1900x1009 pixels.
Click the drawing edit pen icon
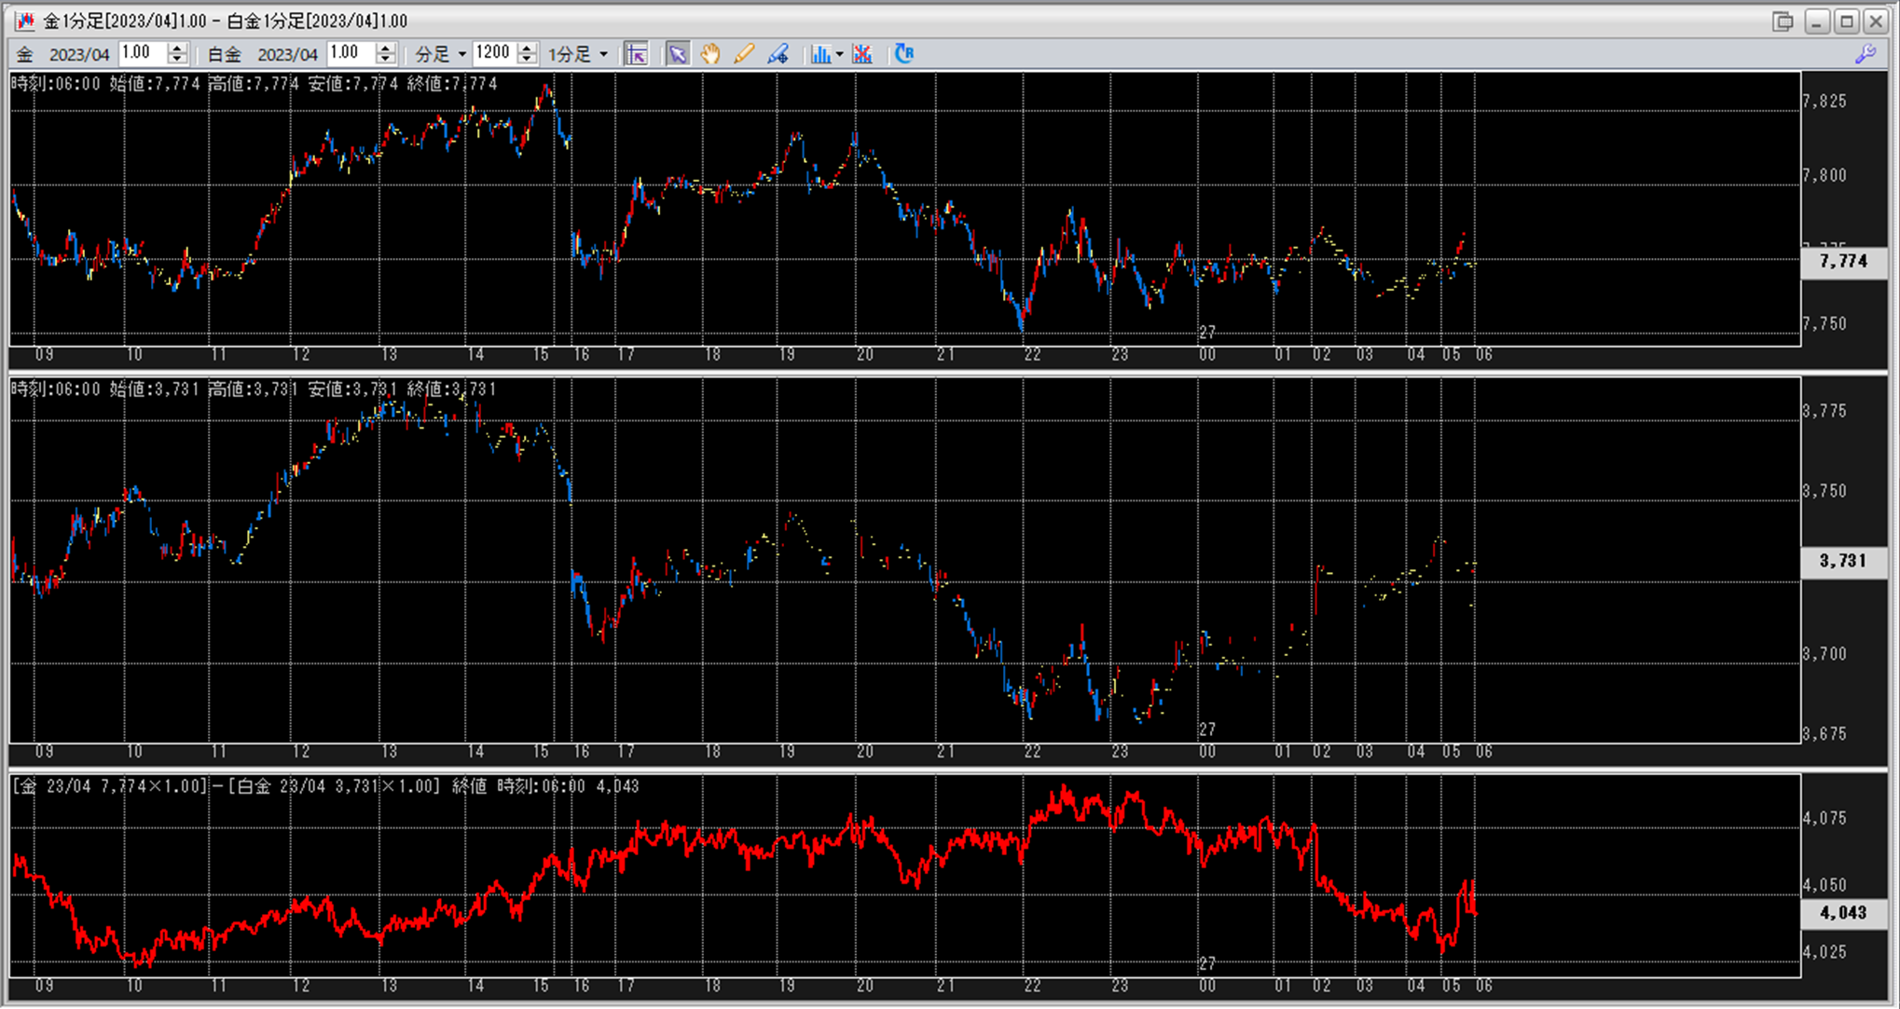point(778,54)
